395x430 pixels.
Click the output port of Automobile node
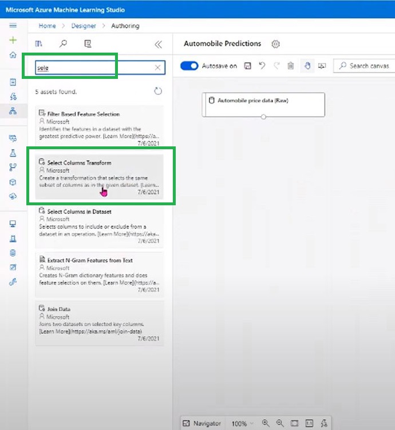[x=263, y=117]
